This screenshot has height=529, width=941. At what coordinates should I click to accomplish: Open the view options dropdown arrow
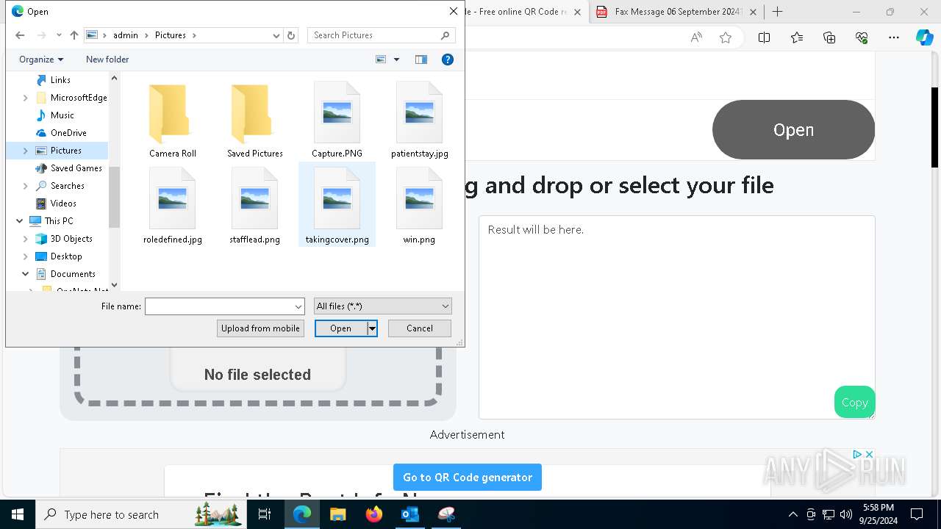pos(396,60)
